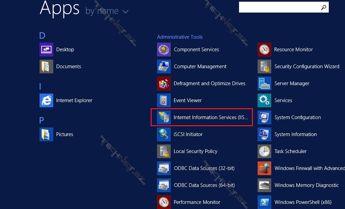
Task: Open the Services gear icon
Action: pyautogui.click(x=264, y=100)
